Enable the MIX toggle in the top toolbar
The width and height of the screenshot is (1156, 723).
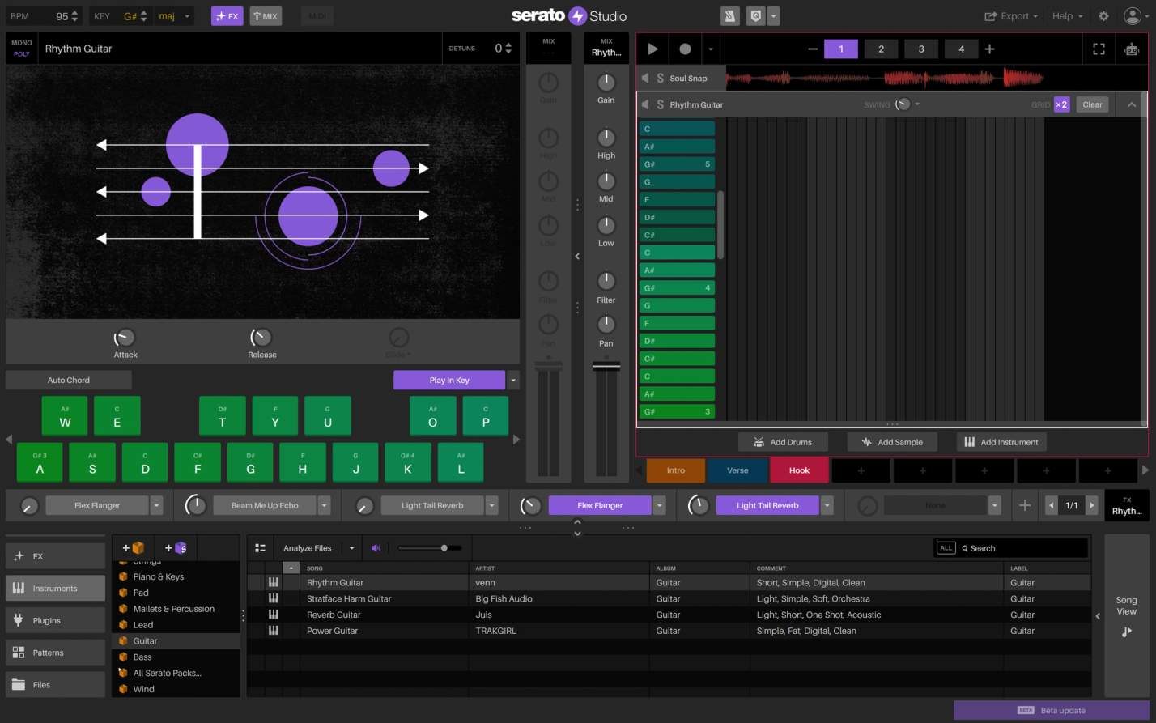(x=266, y=15)
